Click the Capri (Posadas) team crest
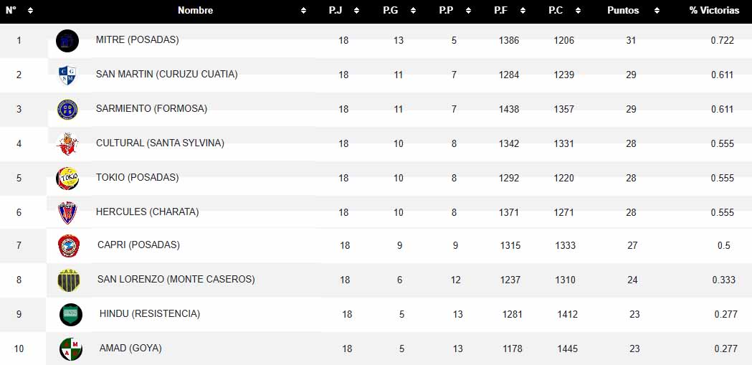This screenshot has height=365, width=752. (69, 246)
